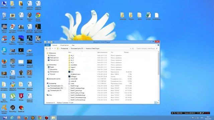The image size is (214, 120).
Task: Select the Skype-blue WebMoney-style globe desktop icon
Action: click(13, 86)
